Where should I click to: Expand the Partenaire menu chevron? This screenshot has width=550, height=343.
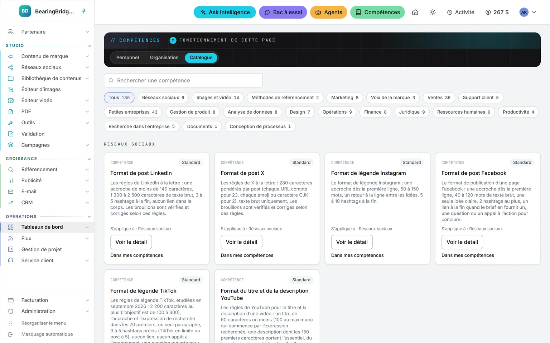pyautogui.click(x=87, y=32)
